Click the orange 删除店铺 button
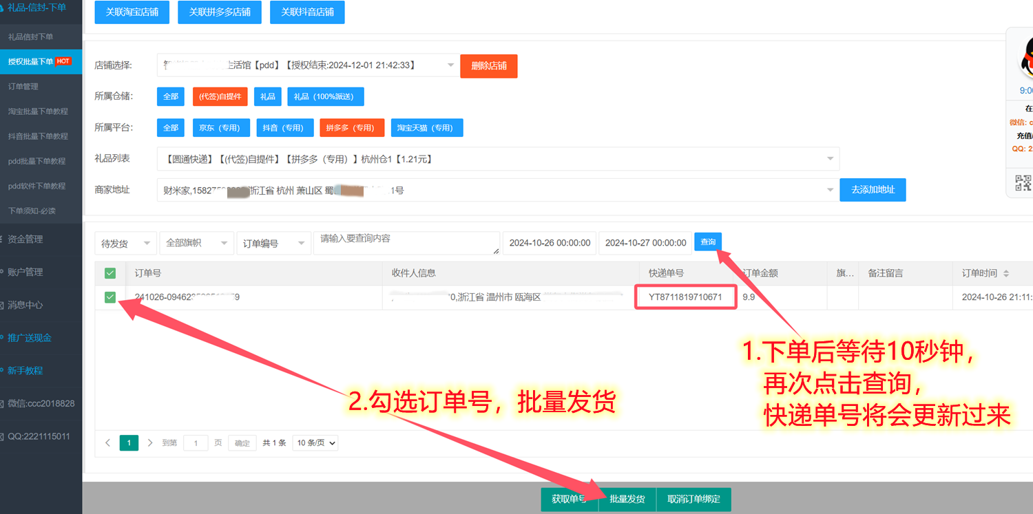This screenshot has width=1033, height=514. [x=488, y=66]
